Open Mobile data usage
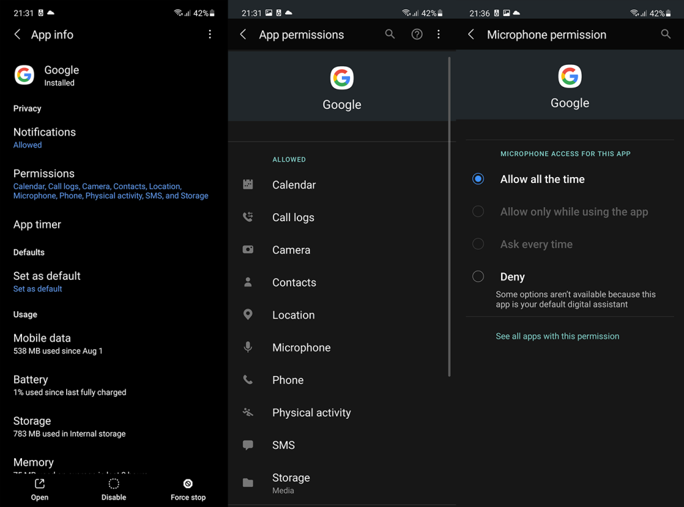This screenshot has width=684, height=507. 114,344
